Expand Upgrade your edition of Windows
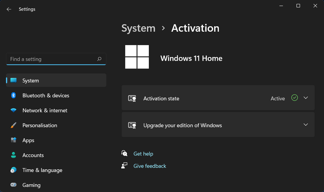This screenshot has height=192, width=324. [306, 125]
